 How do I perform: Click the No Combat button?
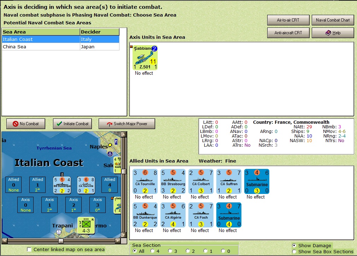[x=26, y=124]
